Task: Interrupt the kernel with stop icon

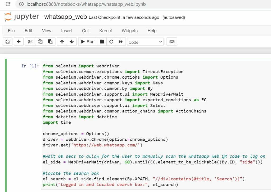Action: (x=102, y=42)
